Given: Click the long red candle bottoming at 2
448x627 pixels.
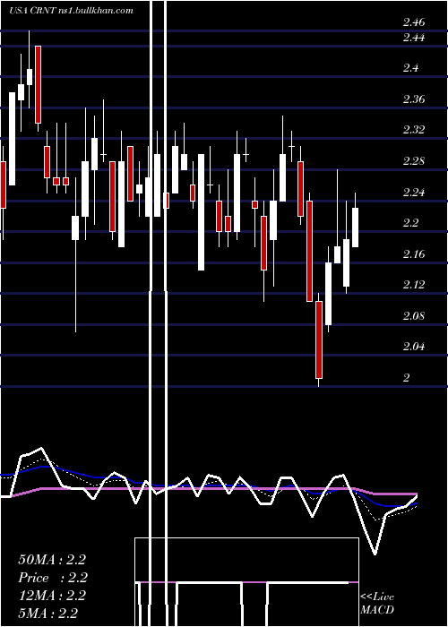Looking at the screenshot, I should point(319,339).
